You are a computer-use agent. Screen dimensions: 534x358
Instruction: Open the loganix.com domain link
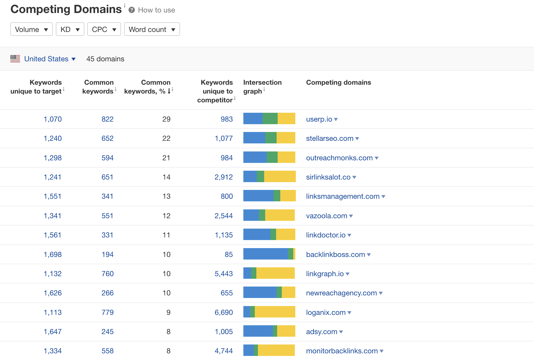tap(326, 313)
